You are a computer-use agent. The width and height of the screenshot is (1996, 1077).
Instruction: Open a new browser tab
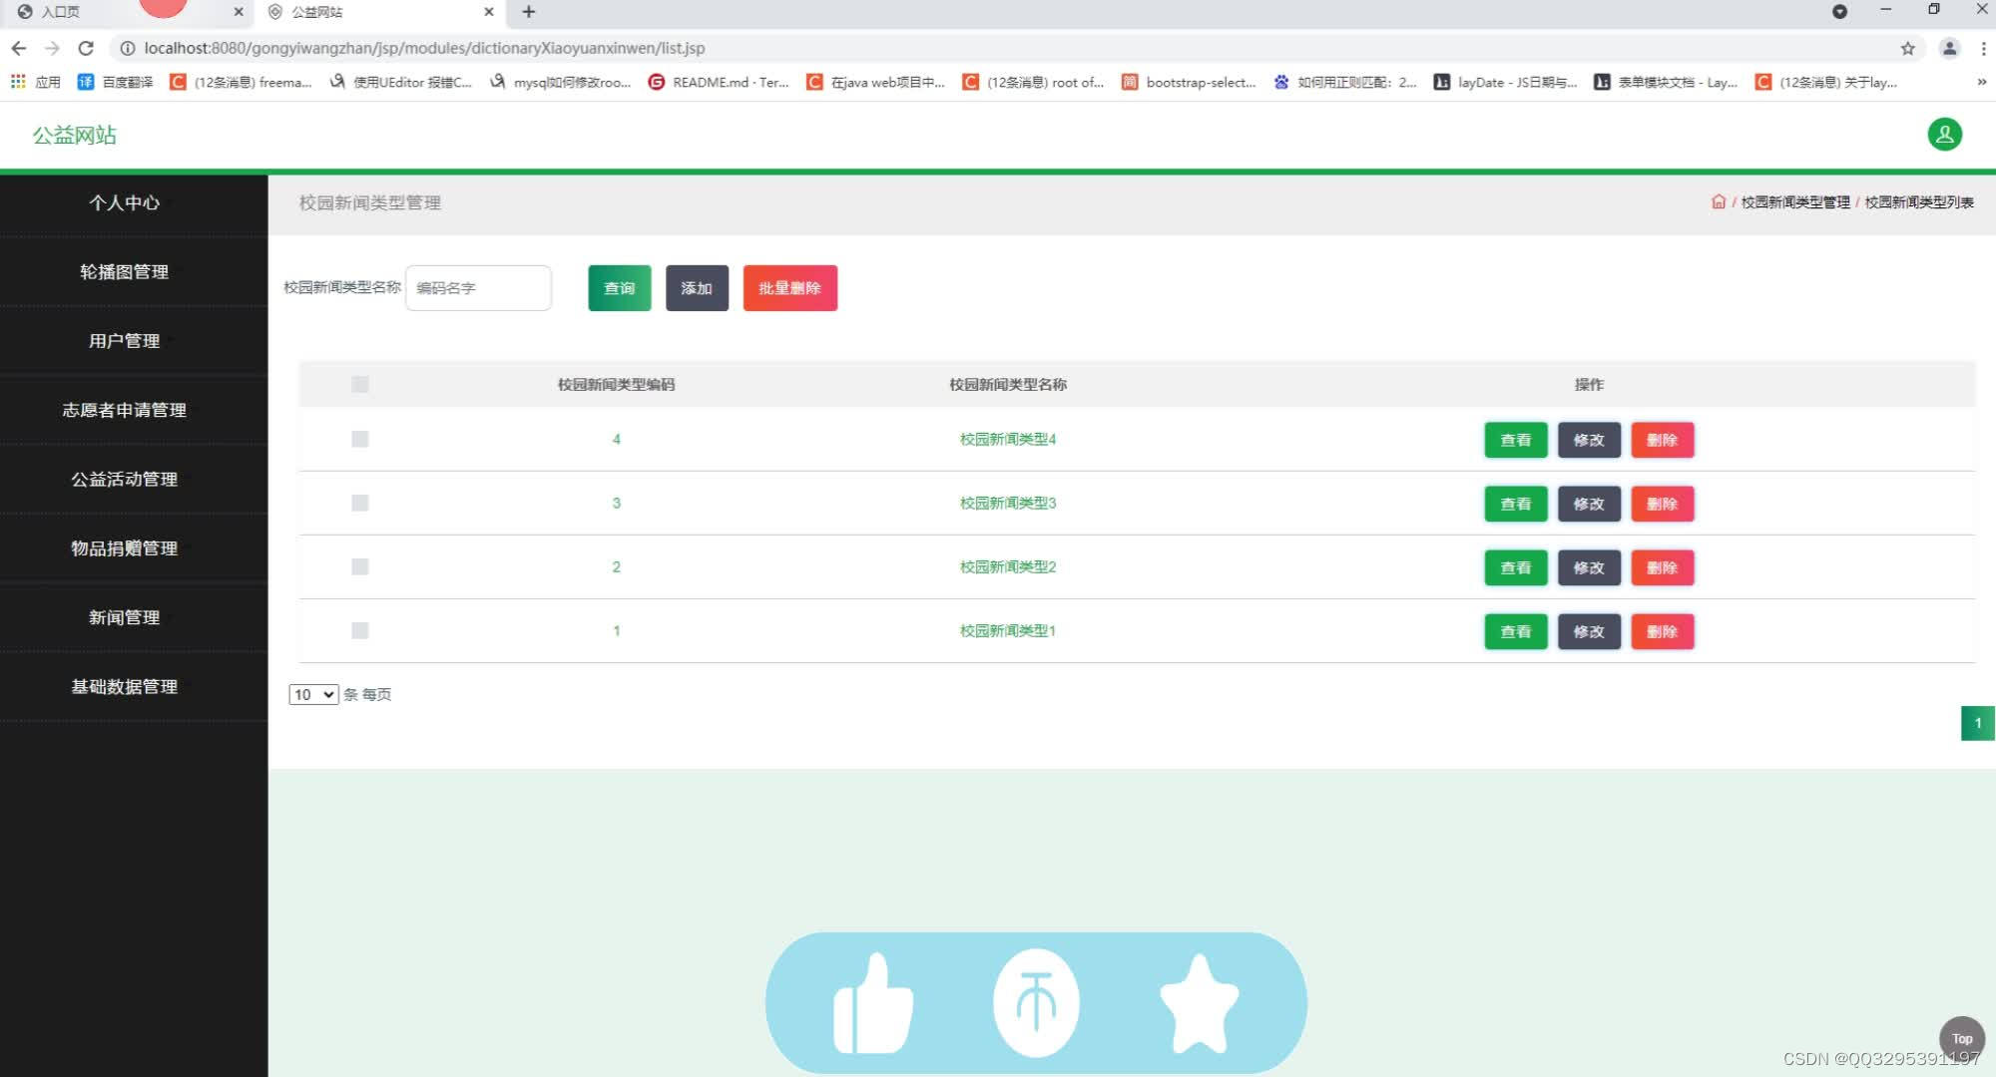529,12
